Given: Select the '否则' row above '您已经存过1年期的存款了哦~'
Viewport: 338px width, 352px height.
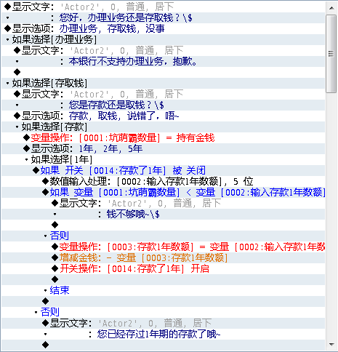Looking at the screenshot, I should point(163,312).
